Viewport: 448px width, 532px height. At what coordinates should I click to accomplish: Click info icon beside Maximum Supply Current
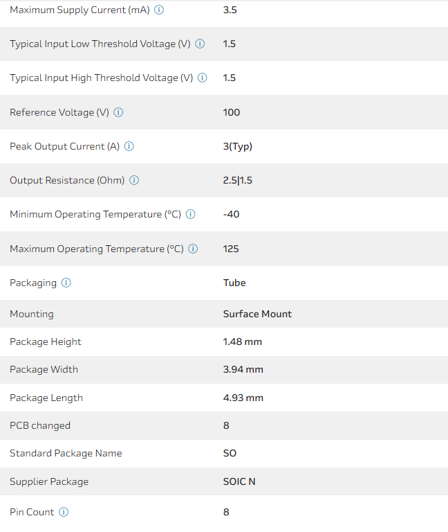(x=159, y=10)
